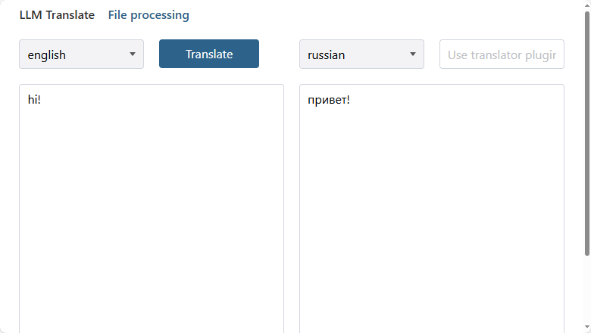The height and width of the screenshot is (333, 591).
Task: Click the arrow on the russian selector
Action: coord(413,54)
